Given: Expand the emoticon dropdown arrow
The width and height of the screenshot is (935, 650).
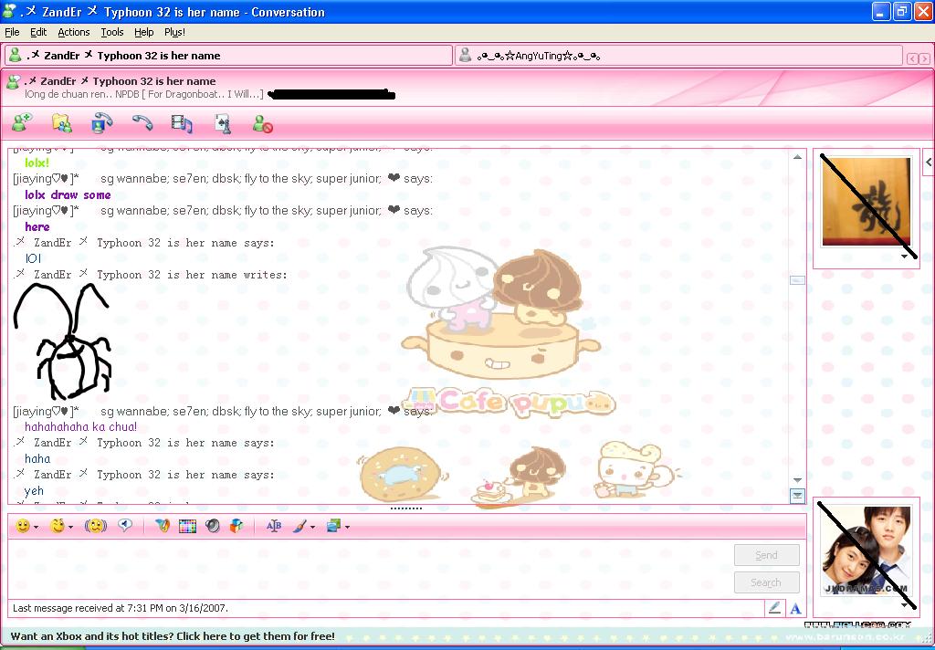Looking at the screenshot, I should click(36, 527).
